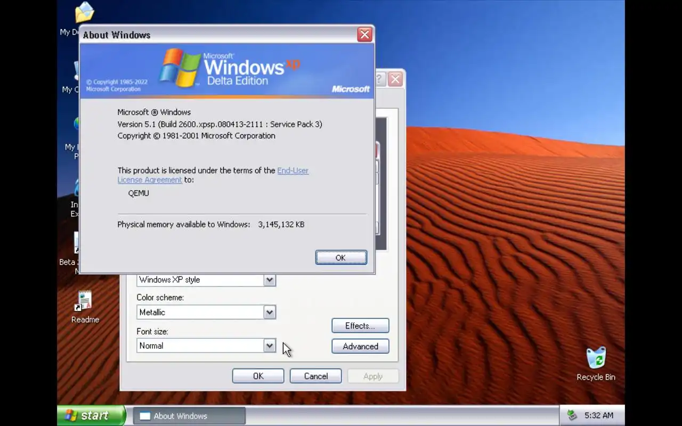This screenshot has height=426, width=682.
Task: Click the 5:32 AM clock in the tray
Action: [x=599, y=415]
